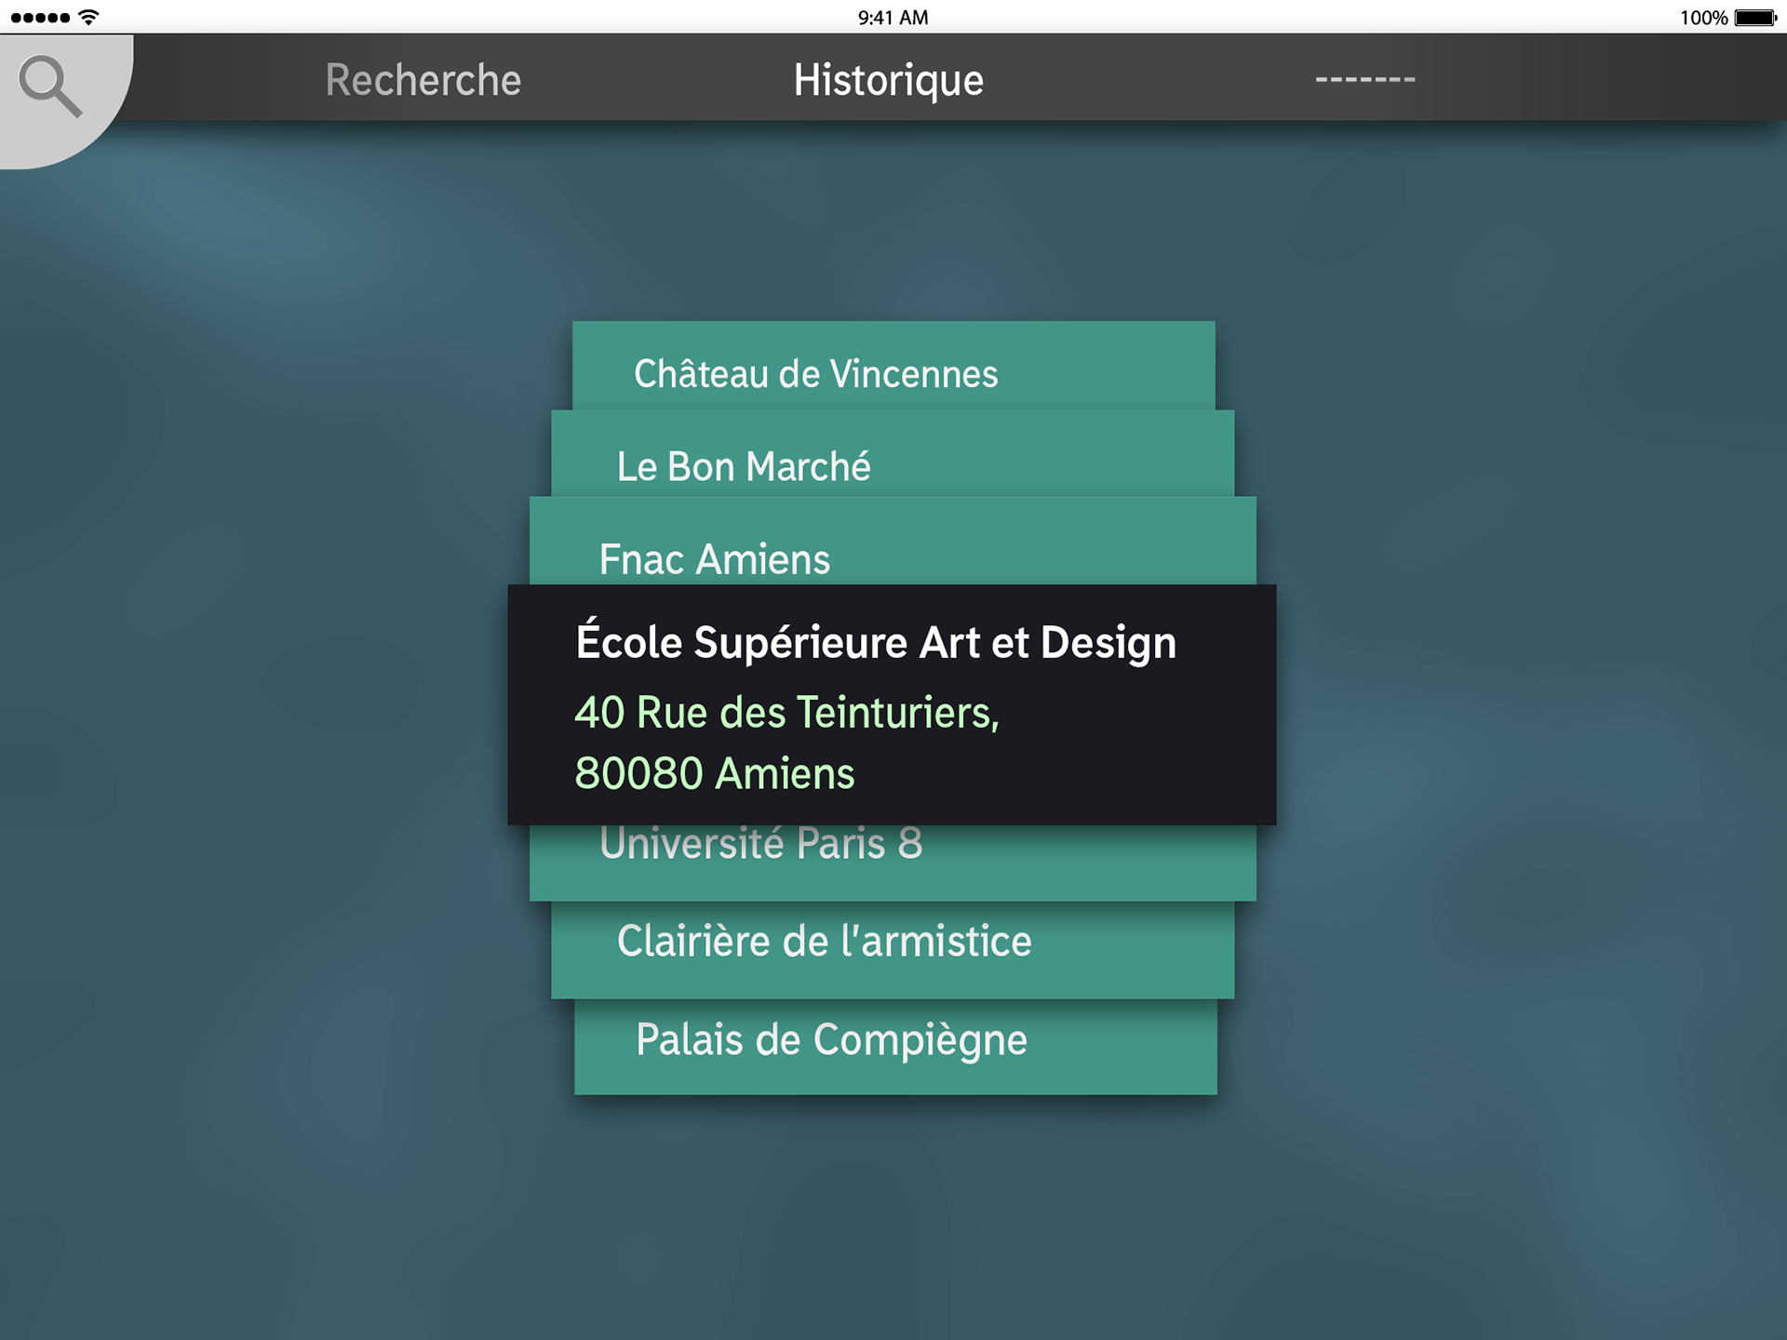1787x1340 pixels.
Task: Select Clairière de l'armistice item
Action: [x=893, y=949]
